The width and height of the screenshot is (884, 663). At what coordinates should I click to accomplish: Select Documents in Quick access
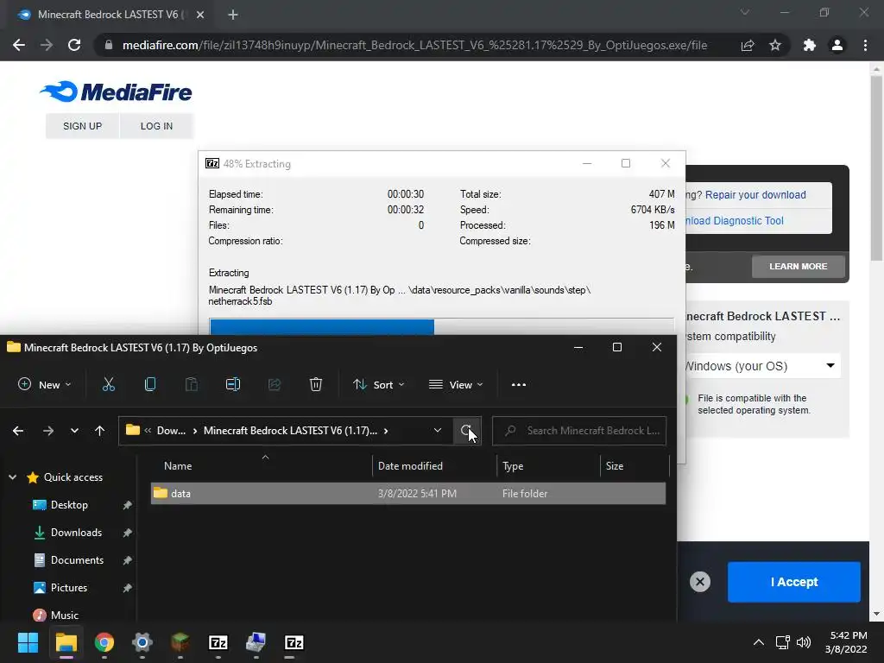[77, 560]
